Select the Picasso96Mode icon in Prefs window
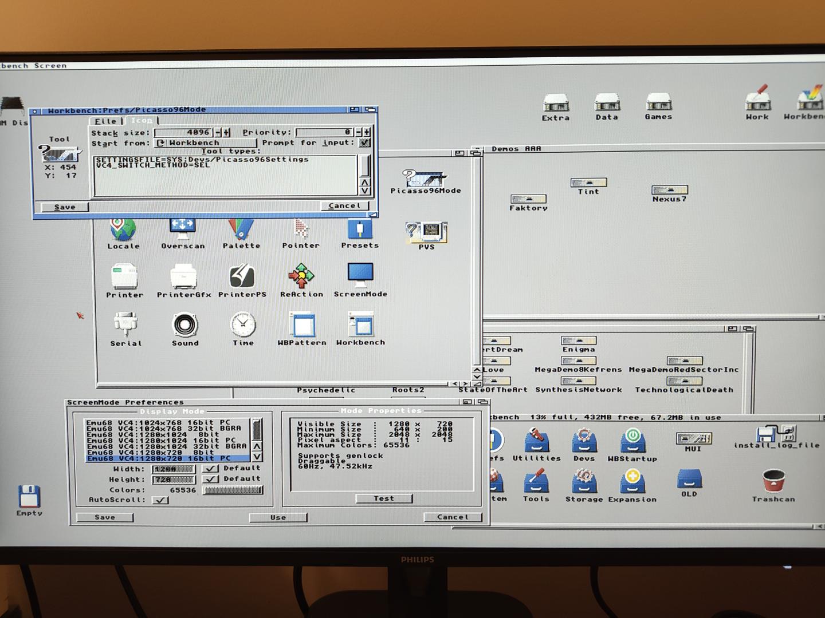 click(425, 179)
